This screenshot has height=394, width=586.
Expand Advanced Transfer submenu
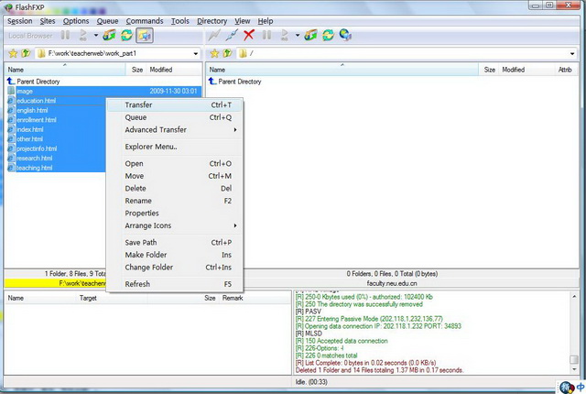[x=175, y=130]
